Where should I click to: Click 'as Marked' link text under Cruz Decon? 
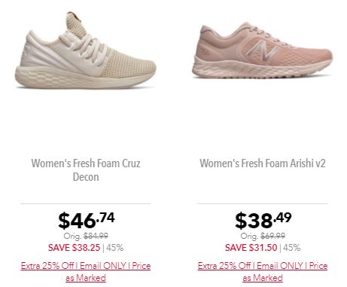[86, 278]
